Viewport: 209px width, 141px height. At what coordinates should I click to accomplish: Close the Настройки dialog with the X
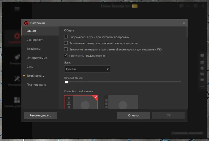coord(184,23)
